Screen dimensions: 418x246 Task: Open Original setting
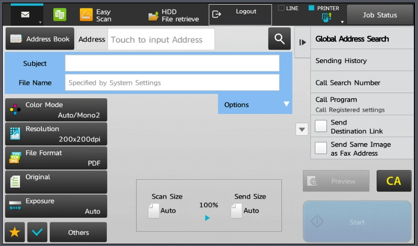pyautogui.click(x=56, y=182)
